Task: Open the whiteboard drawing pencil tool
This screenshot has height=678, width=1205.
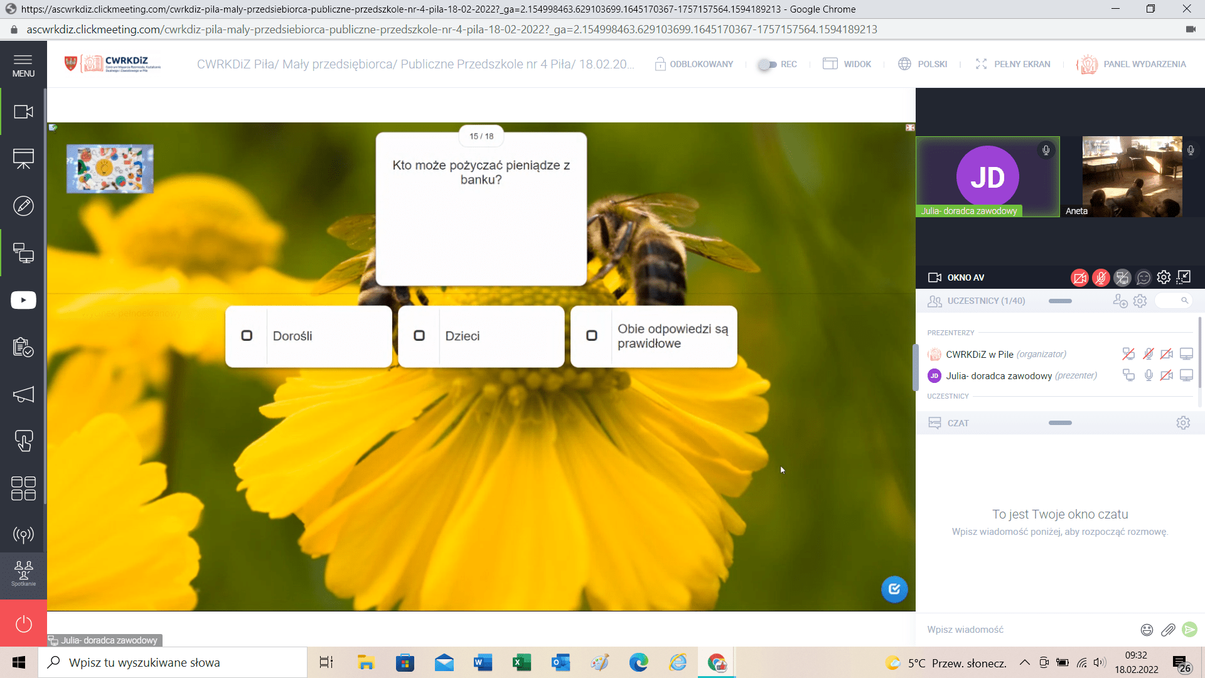Action: coord(23,206)
